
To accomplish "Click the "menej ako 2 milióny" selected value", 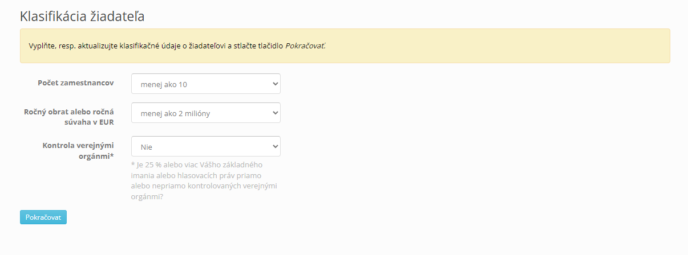I will coord(176,114).
